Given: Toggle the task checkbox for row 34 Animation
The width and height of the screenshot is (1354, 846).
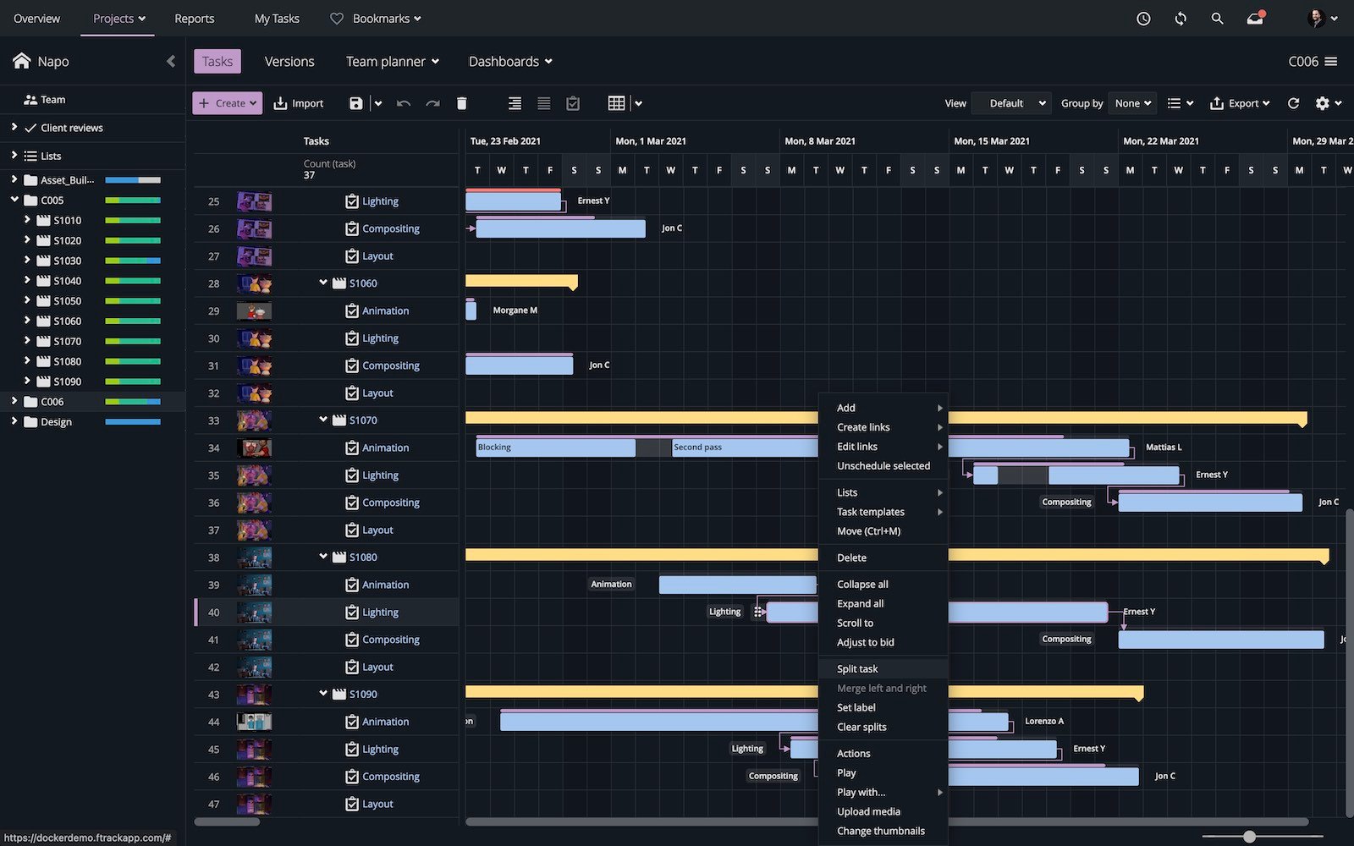Looking at the screenshot, I should [x=352, y=448].
